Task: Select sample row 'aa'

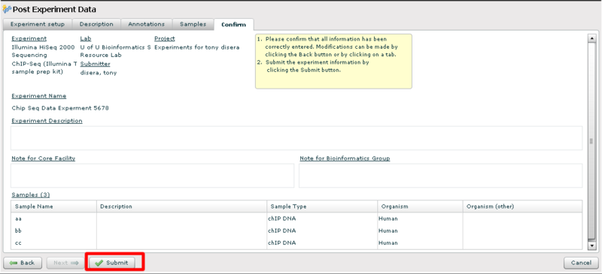Action: (x=296, y=218)
